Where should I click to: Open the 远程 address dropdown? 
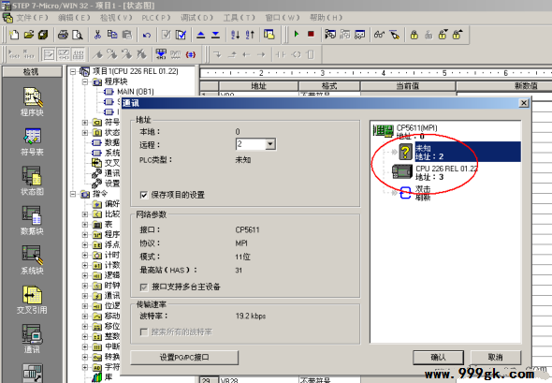270,144
